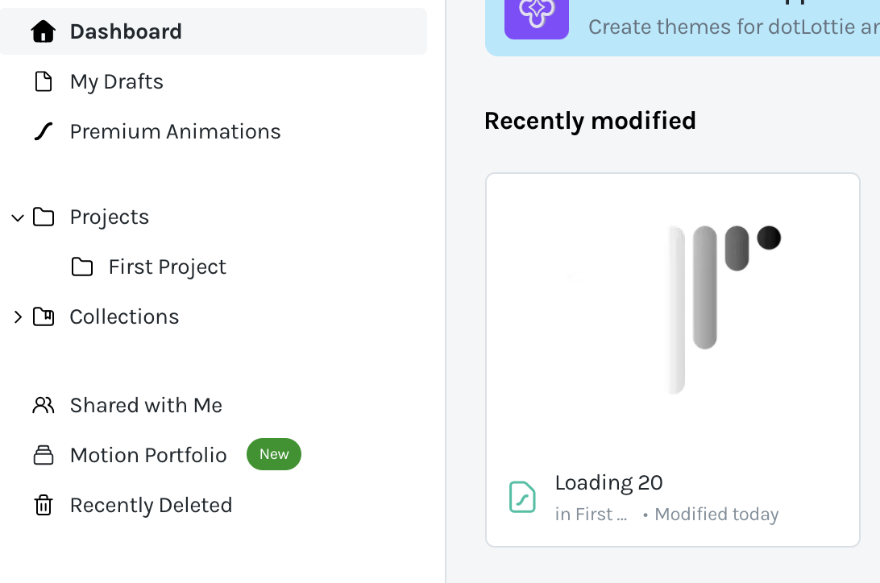The height and width of the screenshot is (583, 880).
Task: Click the Projects folder icon
Action: coord(44,217)
